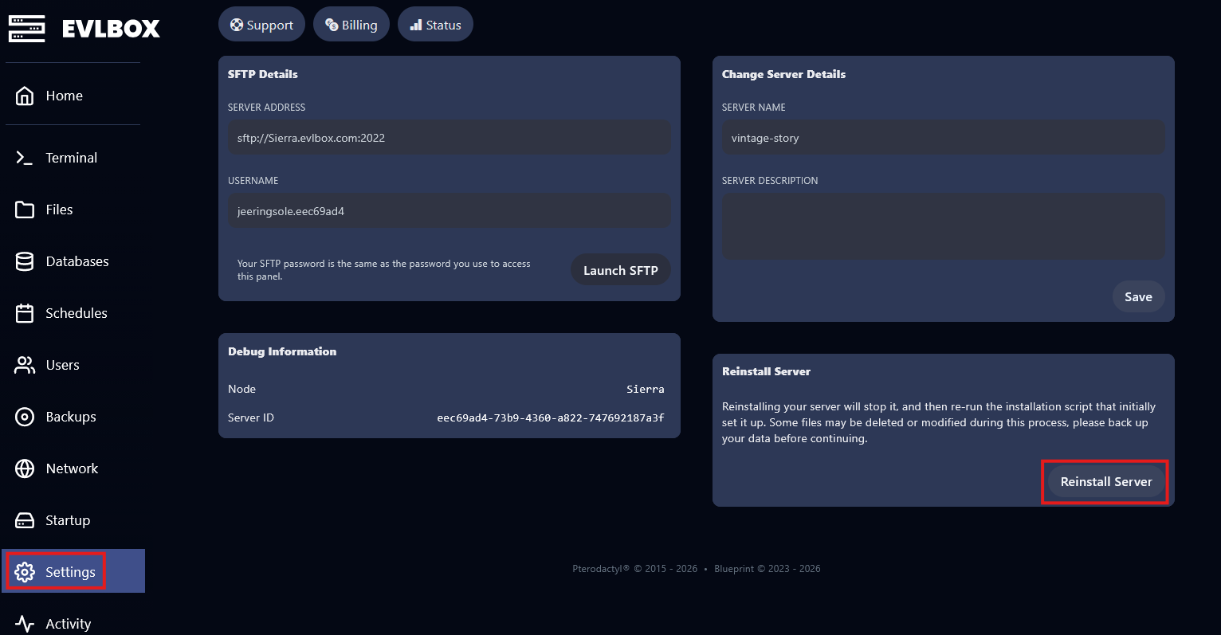This screenshot has height=635, width=1221.
Task: Click the Reinstall Server button
Action: pyautogui.click(x=1105, y=481)
